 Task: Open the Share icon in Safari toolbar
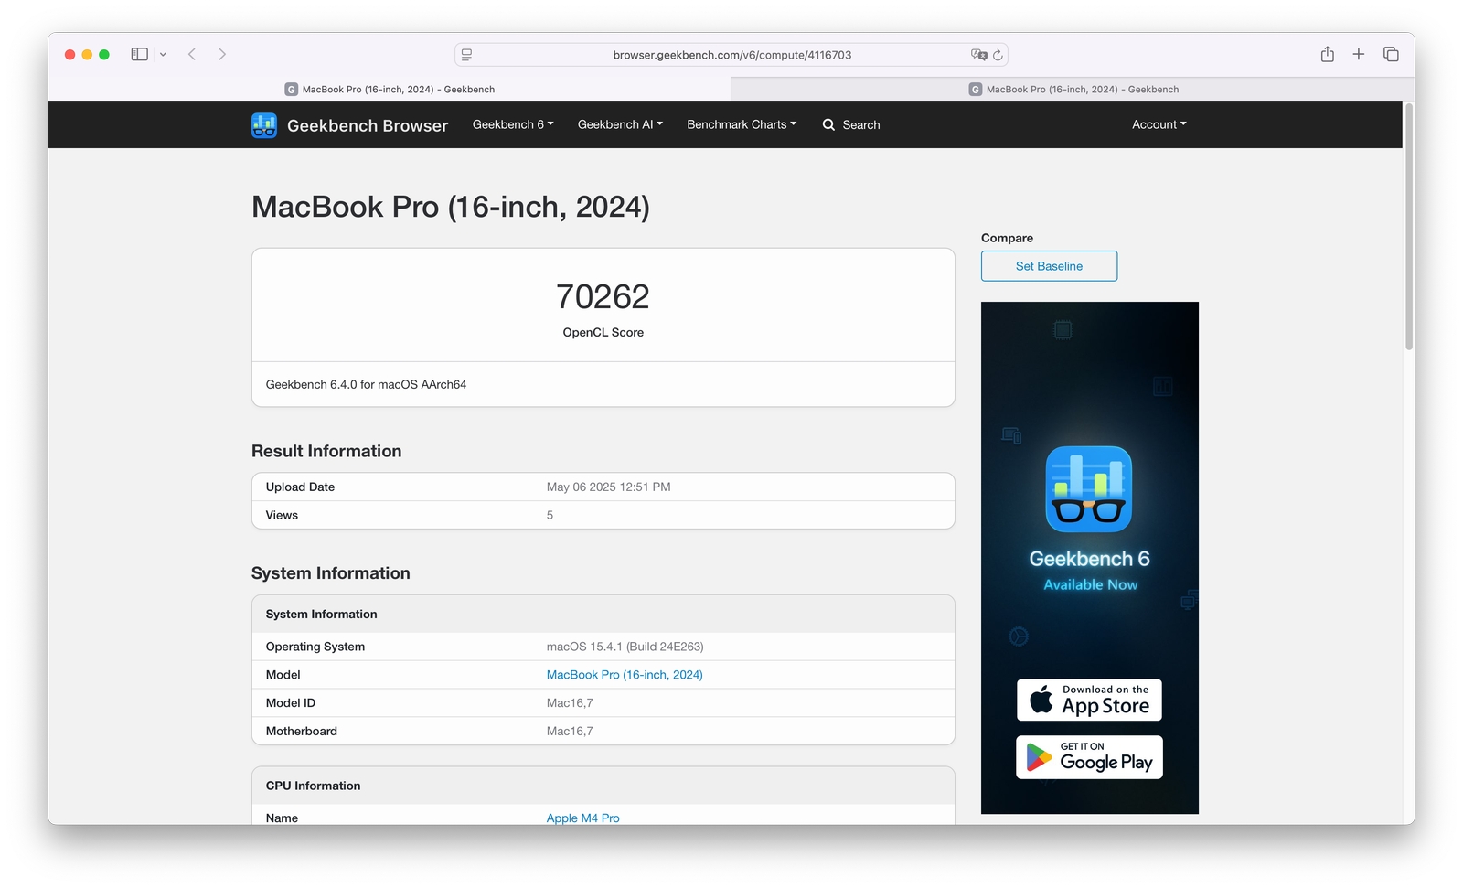pos(1328,54)
